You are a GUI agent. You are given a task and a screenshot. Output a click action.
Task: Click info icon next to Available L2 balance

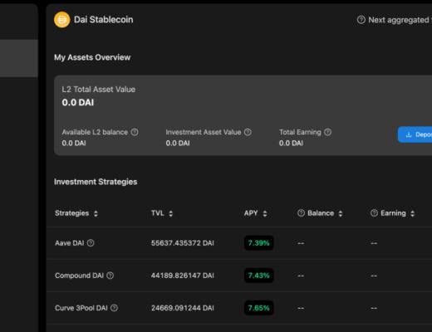[x=135, y=132]
